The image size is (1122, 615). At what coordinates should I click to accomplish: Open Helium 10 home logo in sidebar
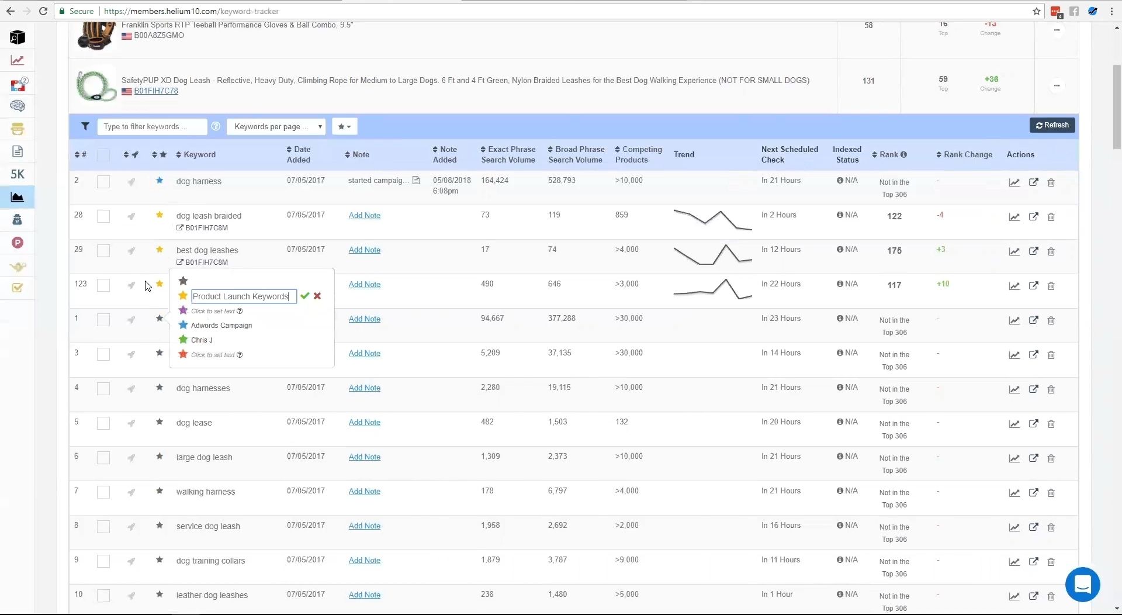pos(18,37)
